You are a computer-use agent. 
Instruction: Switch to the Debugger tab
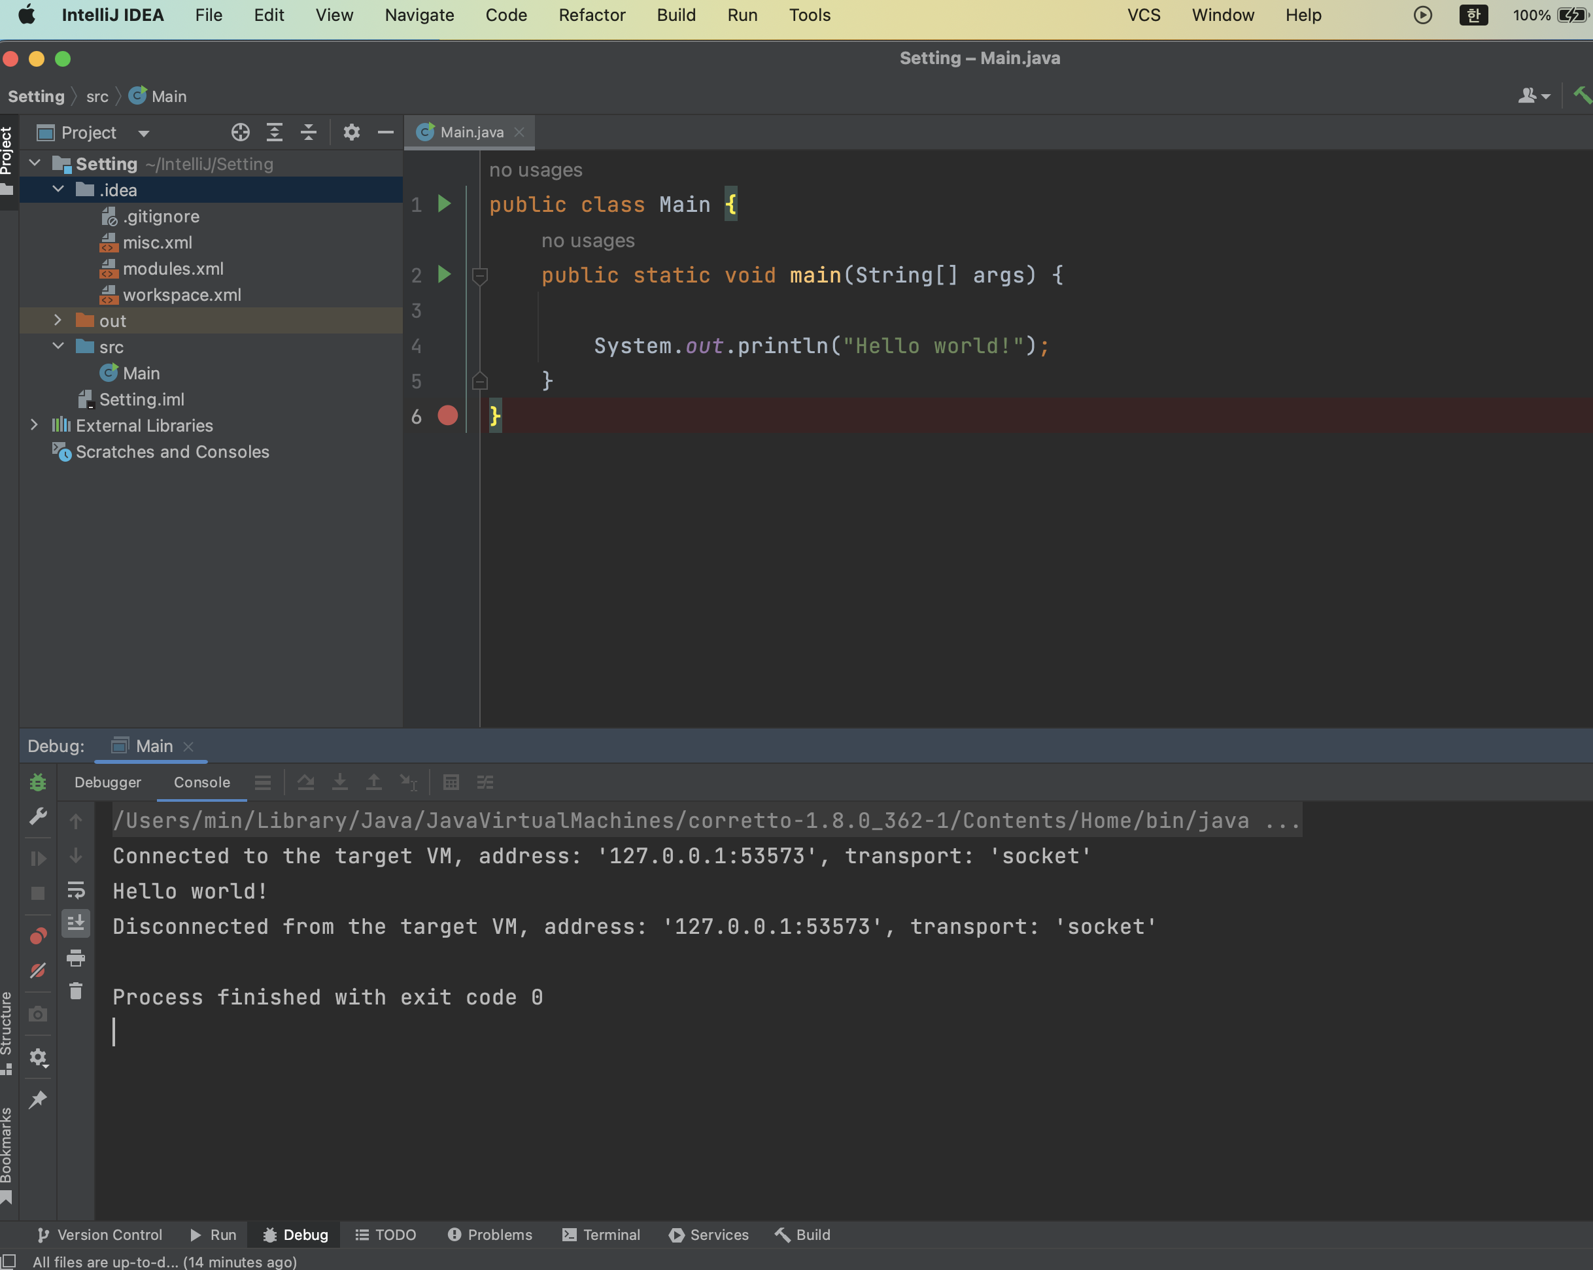click(108, 781)
